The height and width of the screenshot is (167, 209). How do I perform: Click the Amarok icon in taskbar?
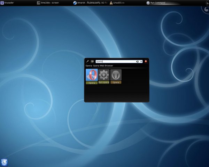coord(75,3)
